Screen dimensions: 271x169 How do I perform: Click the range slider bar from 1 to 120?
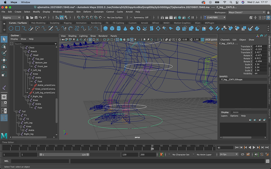coord(64,154)
